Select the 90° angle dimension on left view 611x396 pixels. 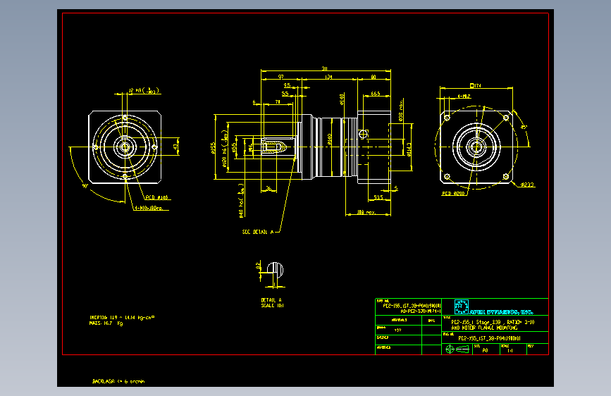click(x=85, y=186)
